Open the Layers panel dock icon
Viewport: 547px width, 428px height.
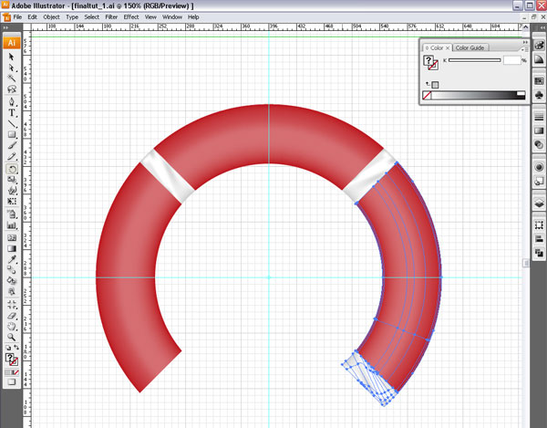539,204
